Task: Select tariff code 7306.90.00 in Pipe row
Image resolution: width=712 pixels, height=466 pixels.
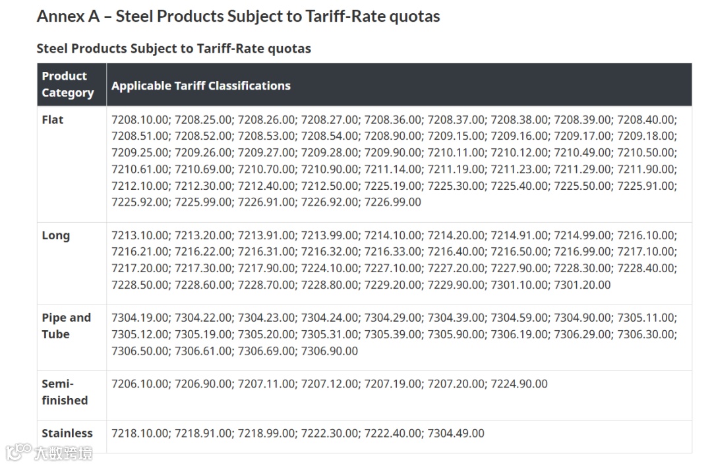Action: coord(330,351)
